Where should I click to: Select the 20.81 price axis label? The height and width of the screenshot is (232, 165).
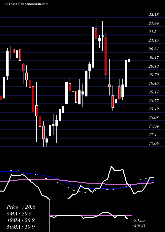pyautogui.click(x=154, y=49)
